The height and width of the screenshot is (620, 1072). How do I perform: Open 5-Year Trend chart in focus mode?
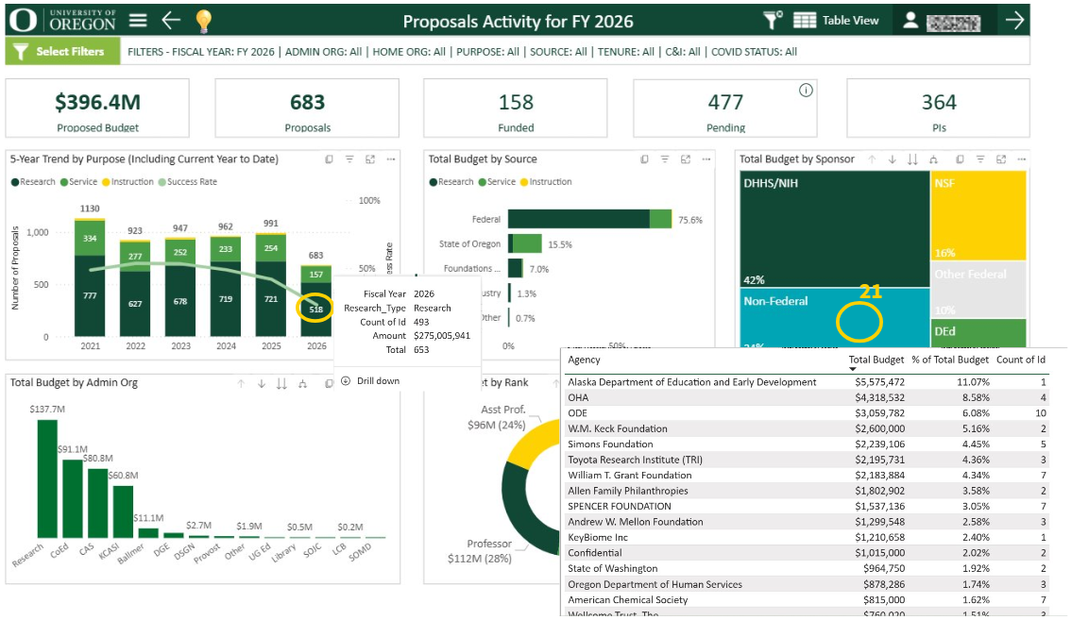click(370, 159)
